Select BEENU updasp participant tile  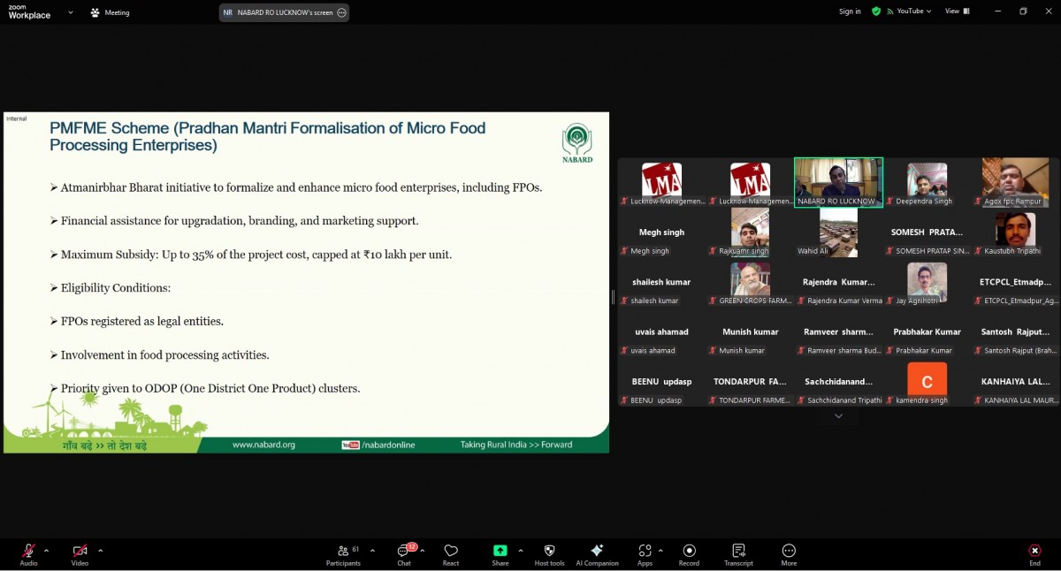pos(661,382)
